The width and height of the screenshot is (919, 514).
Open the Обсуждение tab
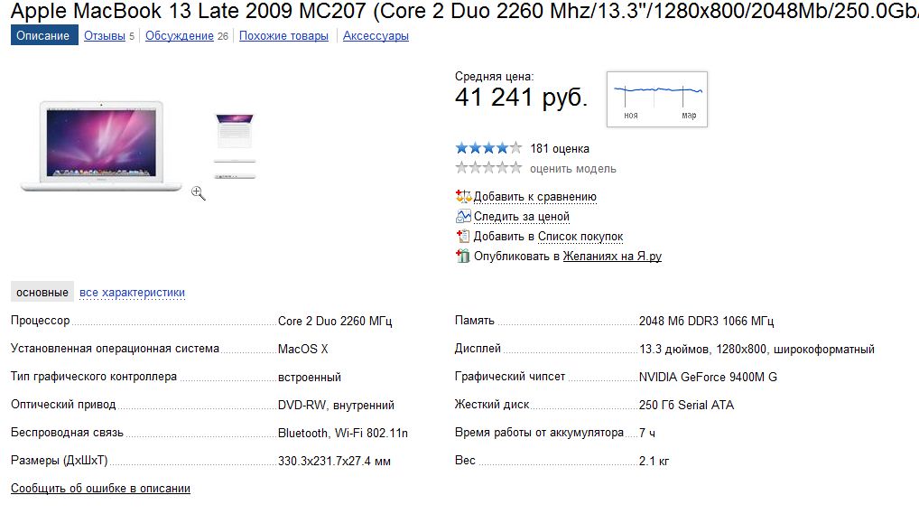coord(180,36)
